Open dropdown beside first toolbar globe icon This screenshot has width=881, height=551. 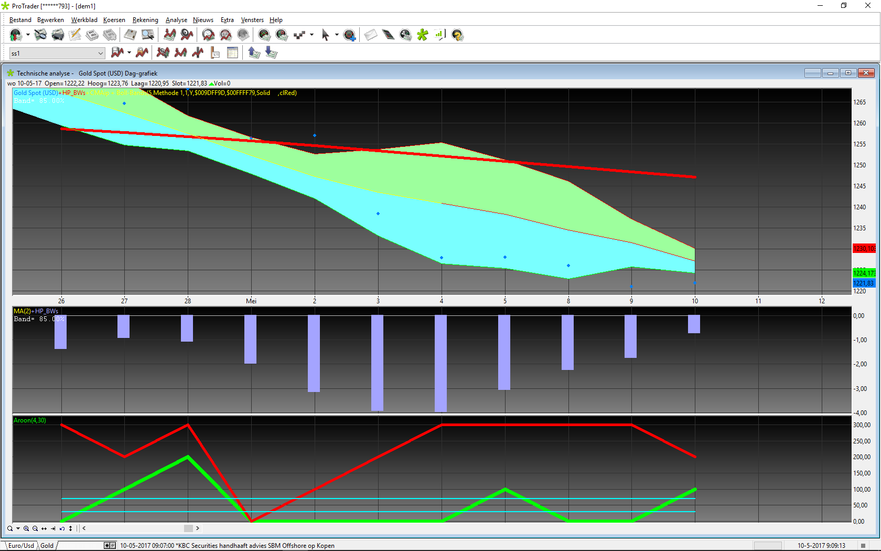(x=28, y=35)
